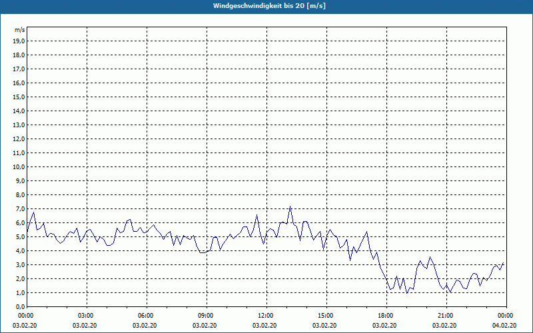Choose the '9,0' y-axis label
Screen dimensions: 533x333
(x=20, y=180)
